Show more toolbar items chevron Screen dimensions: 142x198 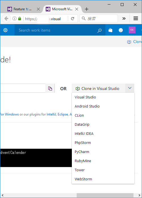pos(124,18)
